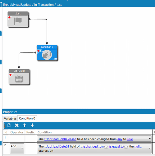The height and width of the screenshot is (156, 155).
Task: Move condition row down arrow
Action: tap(32, 125)
